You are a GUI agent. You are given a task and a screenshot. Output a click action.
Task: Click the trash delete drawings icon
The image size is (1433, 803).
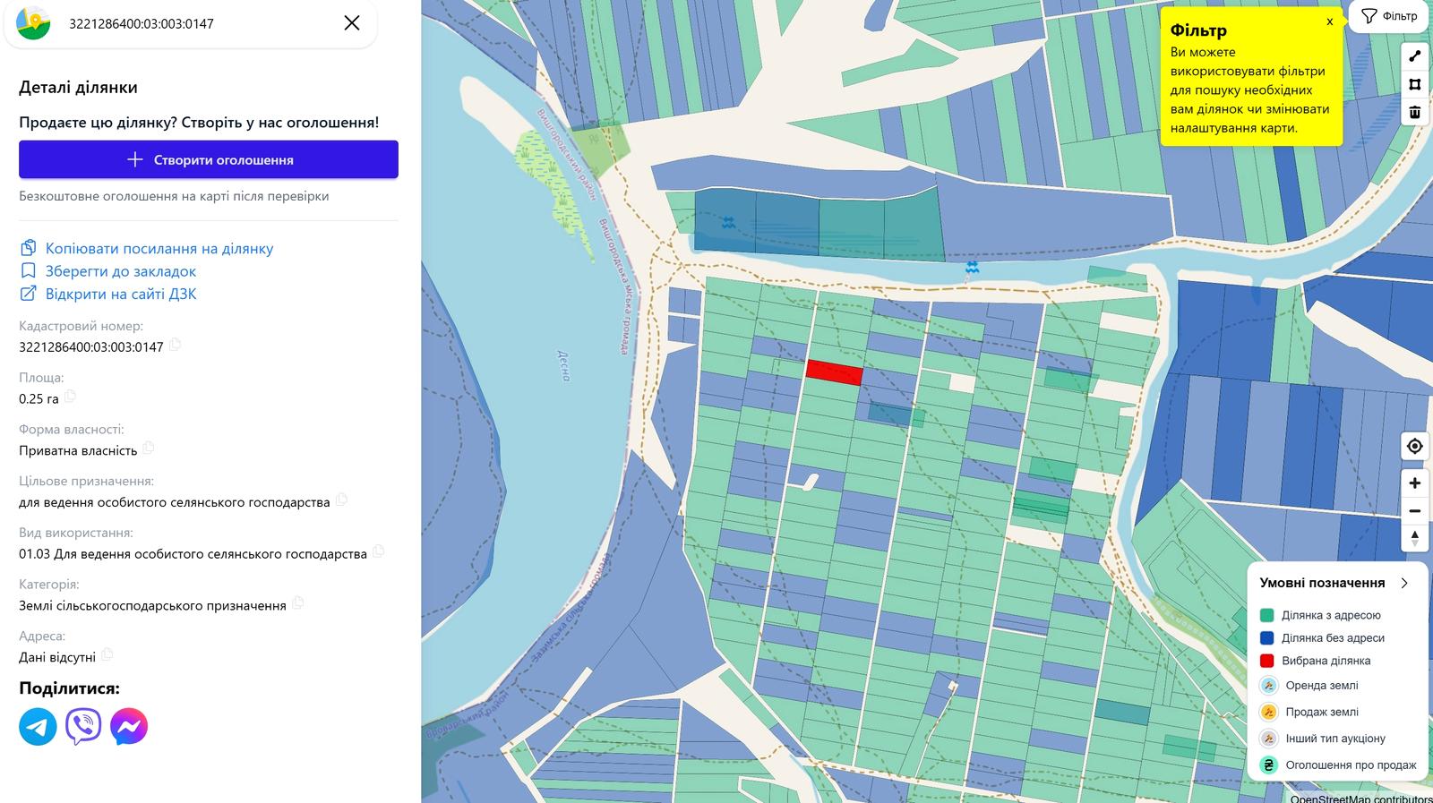(x=1415, y=112)
